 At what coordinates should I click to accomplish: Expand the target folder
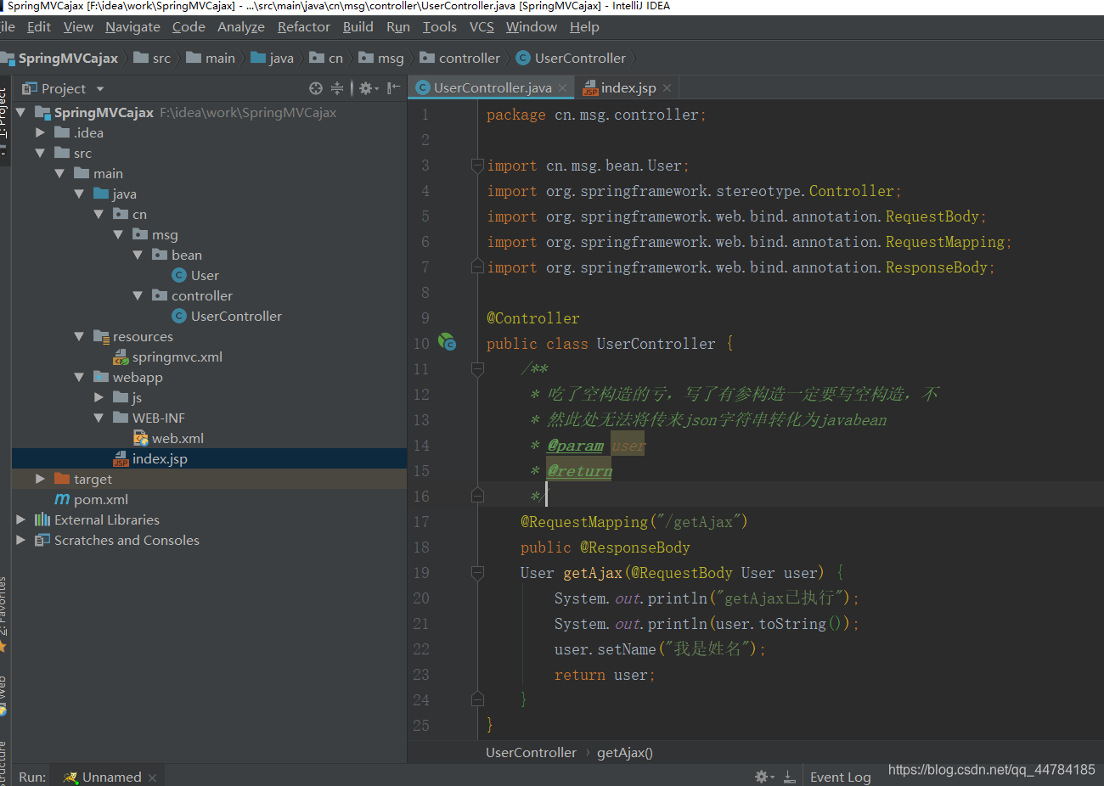point(40,479)
